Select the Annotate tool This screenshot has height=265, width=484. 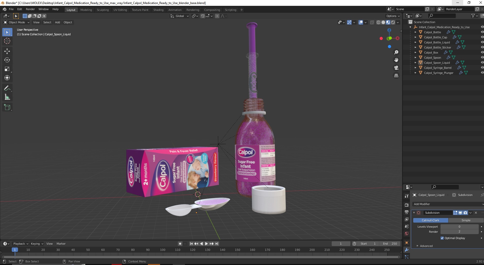tap(7, 88)
